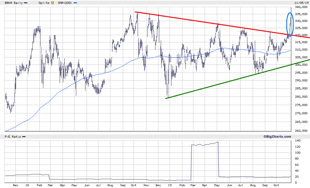
Task: Select the dark line swatch beside BRKA Daily
Action: [x=26, y=3]
